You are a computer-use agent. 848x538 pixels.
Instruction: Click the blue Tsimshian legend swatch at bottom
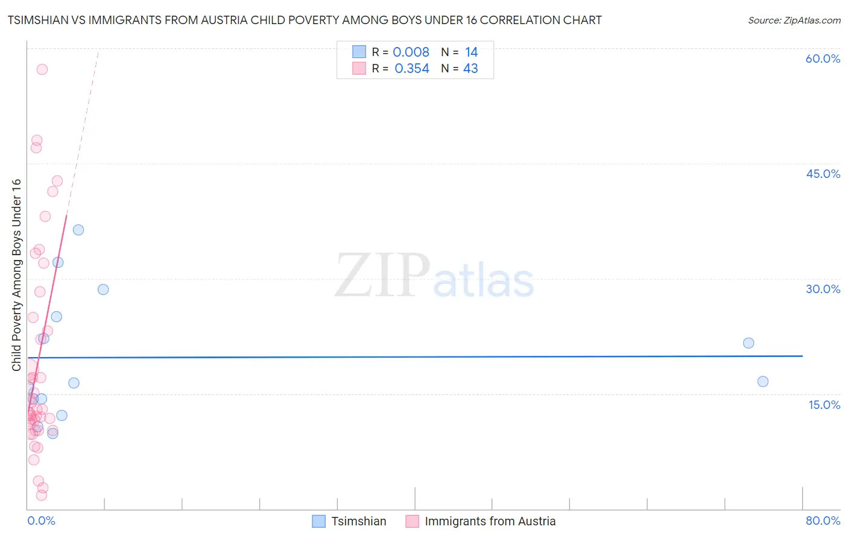(318, 521)
